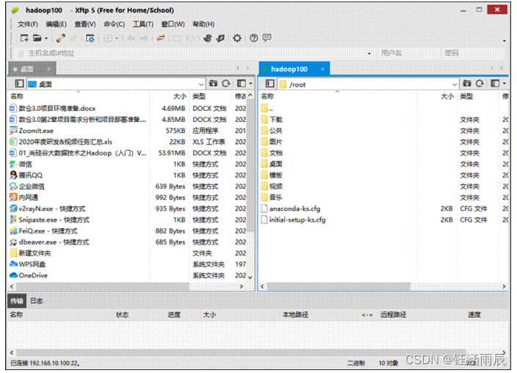Image resolution: width=517 pixels, height=373 pixels.
Task: Toggle folder tree in local 桌面 pane
Action: pyautogui.click(x=19, y=84)
